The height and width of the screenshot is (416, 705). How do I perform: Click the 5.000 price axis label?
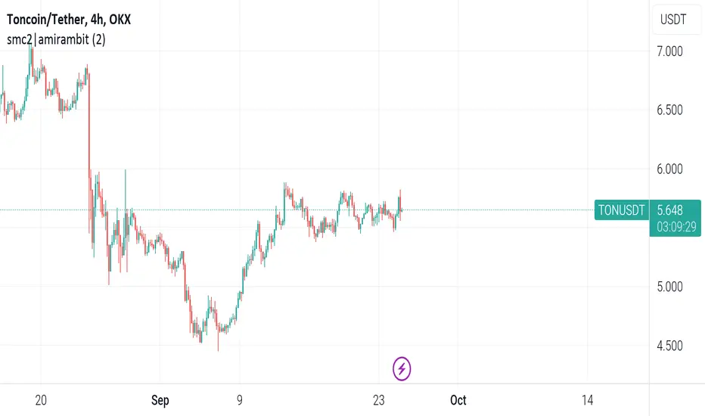(669, 287)
